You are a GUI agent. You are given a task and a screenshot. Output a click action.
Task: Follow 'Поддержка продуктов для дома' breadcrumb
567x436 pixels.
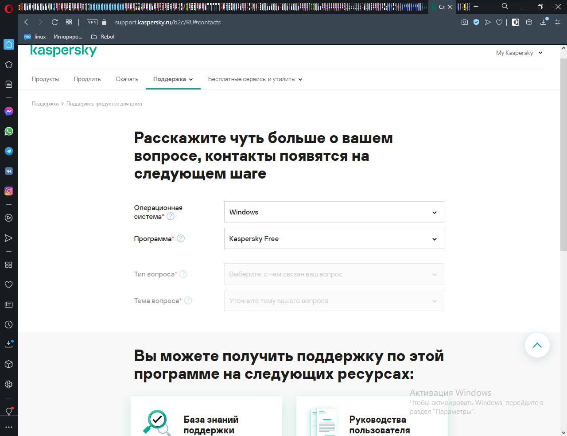[x=104, y=104]
